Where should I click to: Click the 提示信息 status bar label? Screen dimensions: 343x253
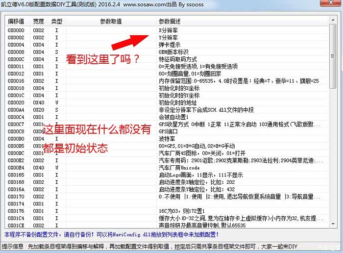[13, 247]
